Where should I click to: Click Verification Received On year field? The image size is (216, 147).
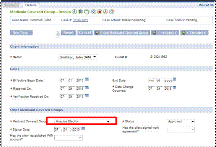pyautogui.click(x=80, y=97)
